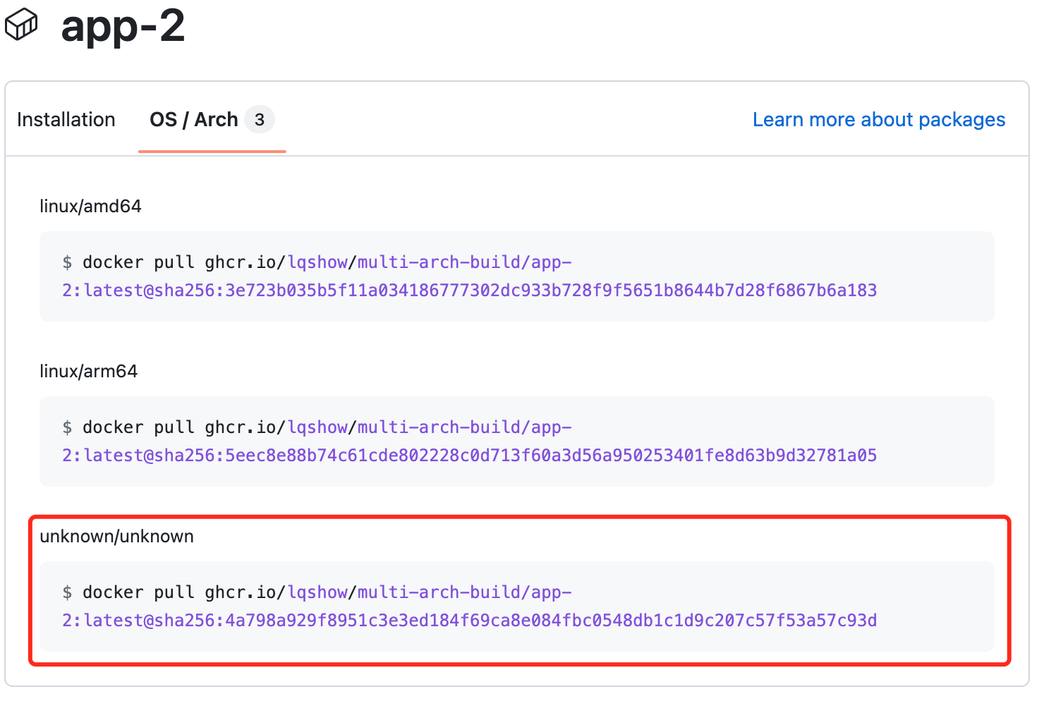Open the Learn more about packages link
Image resolution: width=1044 pixels, height=701 pixels.
(878, 120)
